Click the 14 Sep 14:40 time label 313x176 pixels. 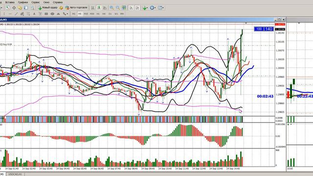click(x=233, y=169)
